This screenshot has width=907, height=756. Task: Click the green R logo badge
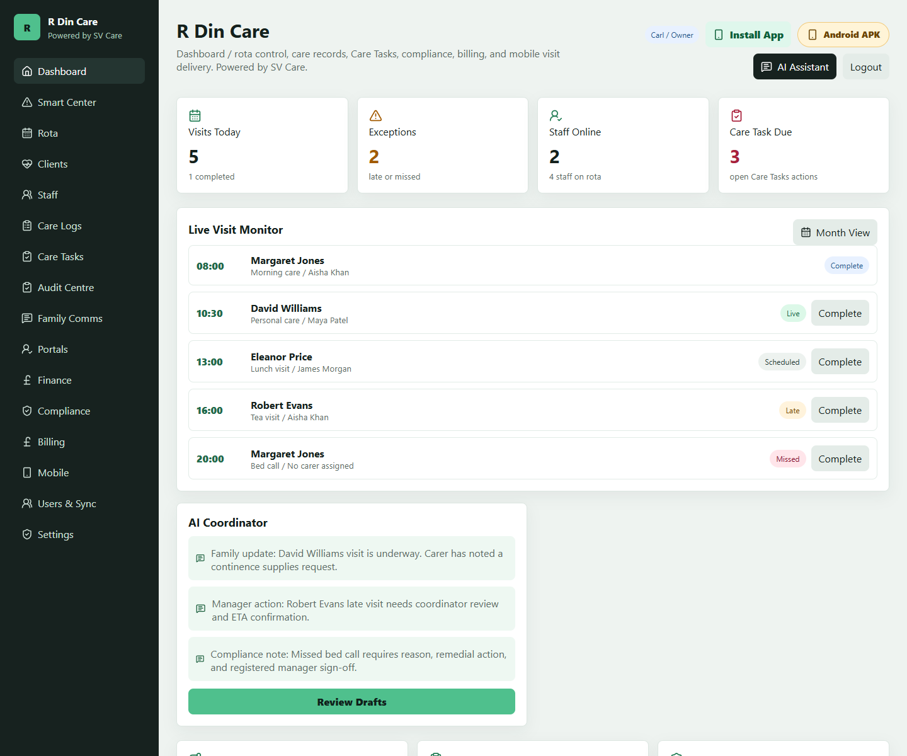tap(27, 28)
